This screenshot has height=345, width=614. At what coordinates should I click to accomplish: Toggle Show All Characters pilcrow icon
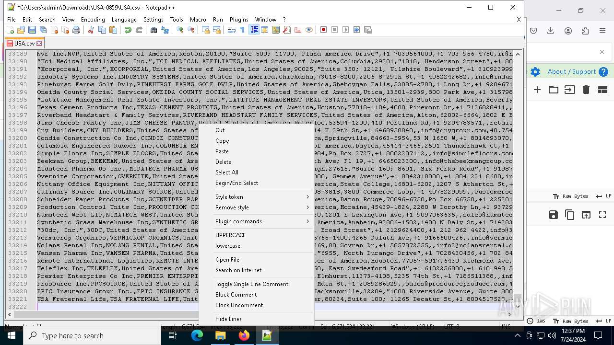[242, 30]
